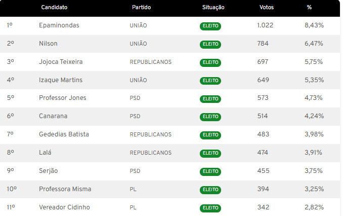
Task: Click on Jojoca Teixeira's name
Action: click(x=61, y=62)
